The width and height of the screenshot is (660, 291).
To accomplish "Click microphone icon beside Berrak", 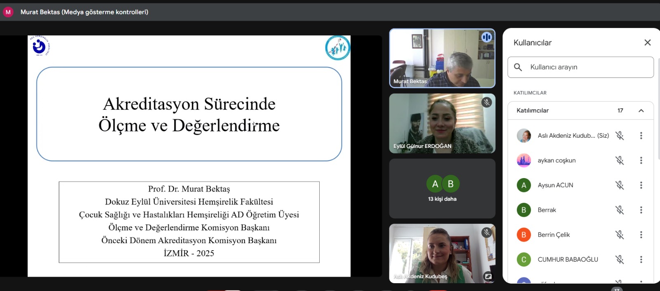I will (620, 210).
